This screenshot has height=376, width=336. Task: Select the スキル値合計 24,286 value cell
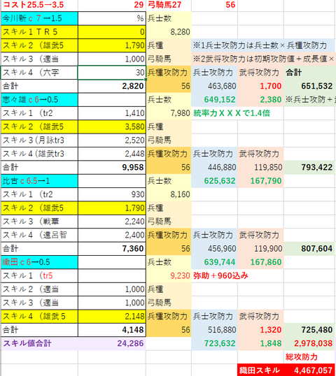coord(112,343)
